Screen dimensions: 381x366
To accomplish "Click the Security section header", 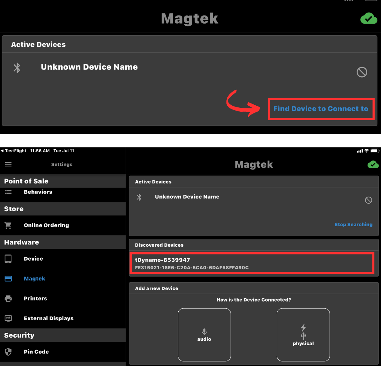I will click(x=63, y=335).
